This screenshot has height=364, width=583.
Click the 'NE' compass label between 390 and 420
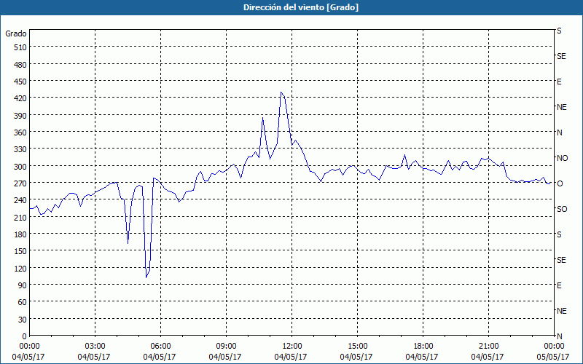pos(561,107)
